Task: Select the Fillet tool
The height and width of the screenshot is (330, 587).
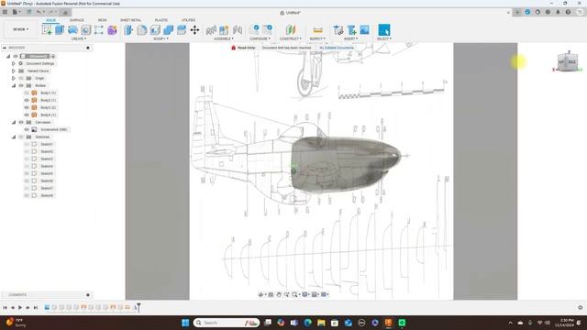Action: (142, 30)
